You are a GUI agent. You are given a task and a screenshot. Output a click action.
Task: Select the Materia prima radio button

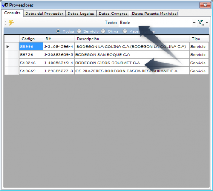click(x=124, y=31)
